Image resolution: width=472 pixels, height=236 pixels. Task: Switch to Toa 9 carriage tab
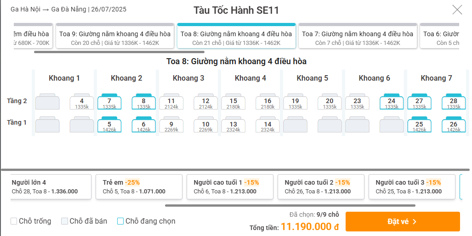point(115,36)
